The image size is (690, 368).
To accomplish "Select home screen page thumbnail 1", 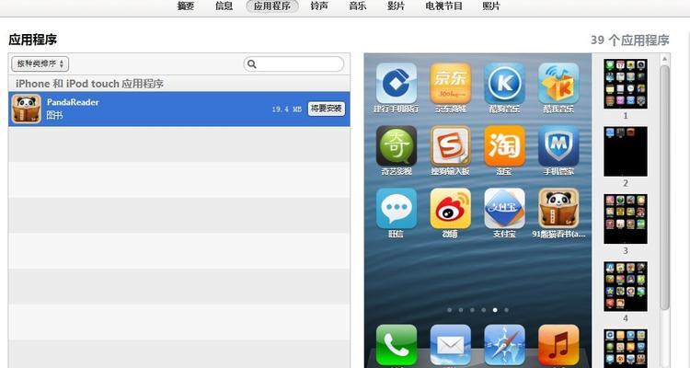I will click(x=626, y=84).
